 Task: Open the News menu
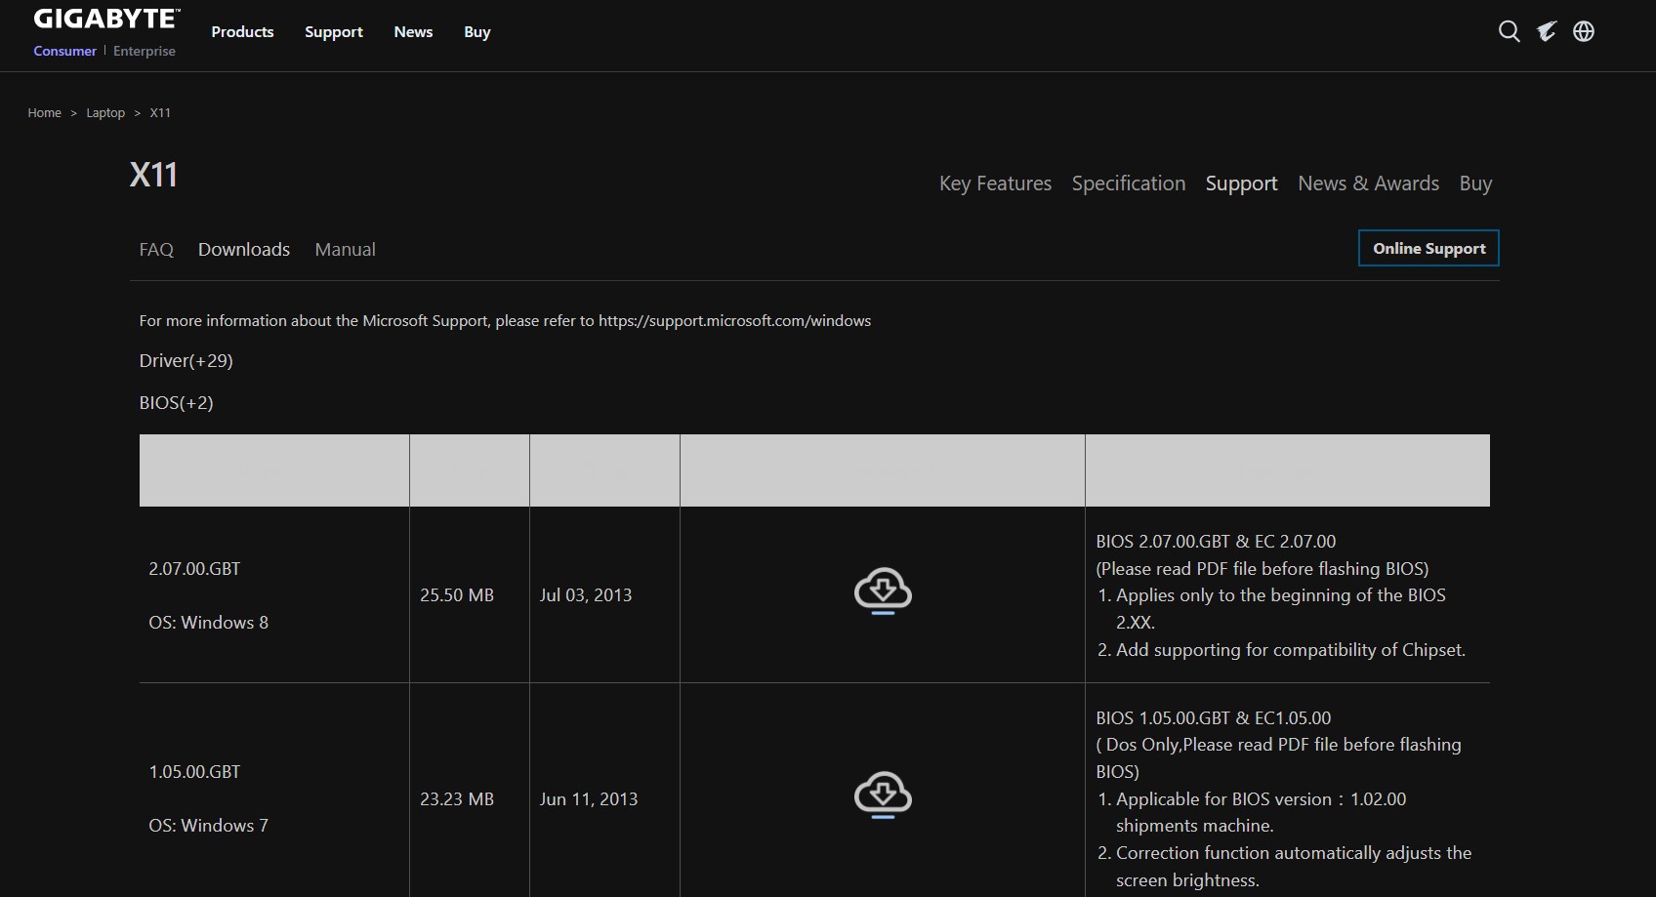413,32
